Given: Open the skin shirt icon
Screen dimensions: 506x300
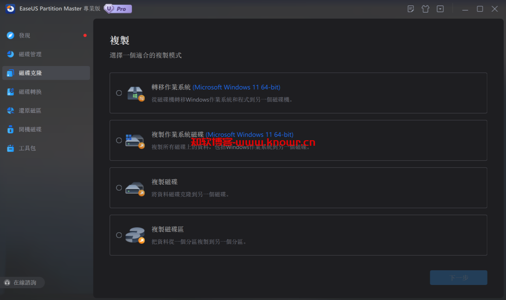Looking at the screenshot, I should (425, 9).
